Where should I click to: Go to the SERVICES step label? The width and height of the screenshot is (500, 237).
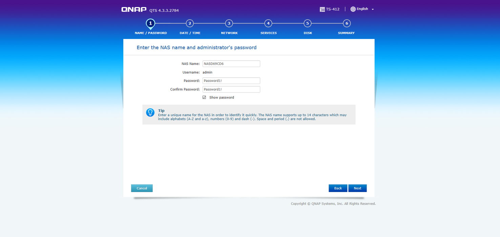pos(268,33)
